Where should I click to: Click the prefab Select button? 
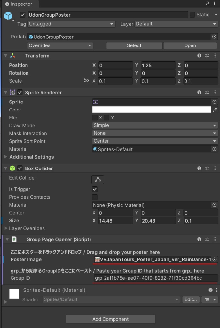[x=134, y=45]
